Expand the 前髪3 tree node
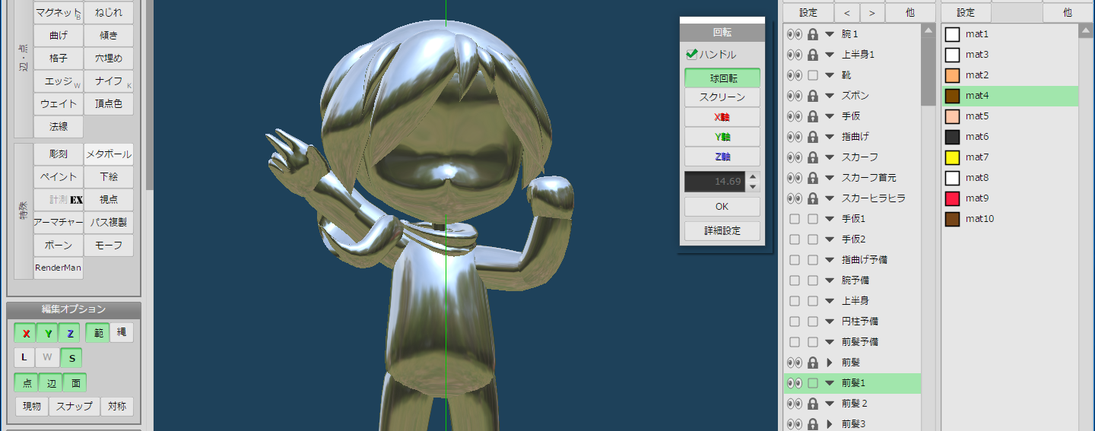Viewport: 1095px width, 431px height. coord(830,424)
